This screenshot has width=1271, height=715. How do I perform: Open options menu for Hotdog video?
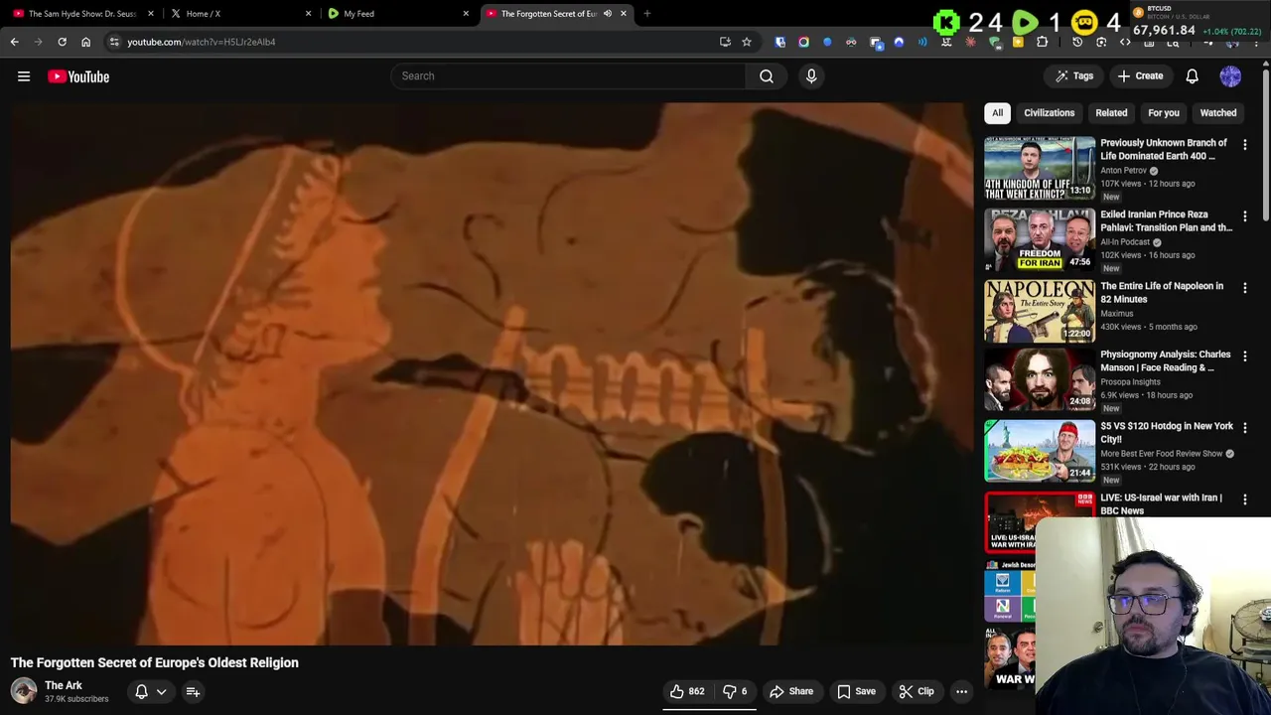pyautogui.click(x=1245, y=428)
